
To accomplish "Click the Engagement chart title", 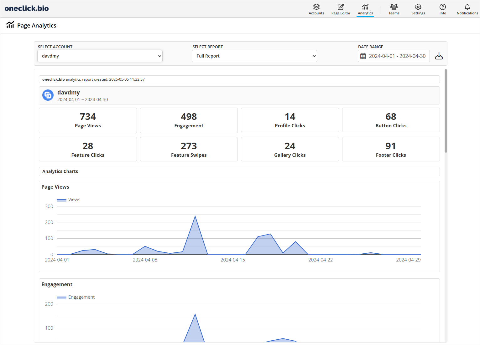I will click(57, 284).
